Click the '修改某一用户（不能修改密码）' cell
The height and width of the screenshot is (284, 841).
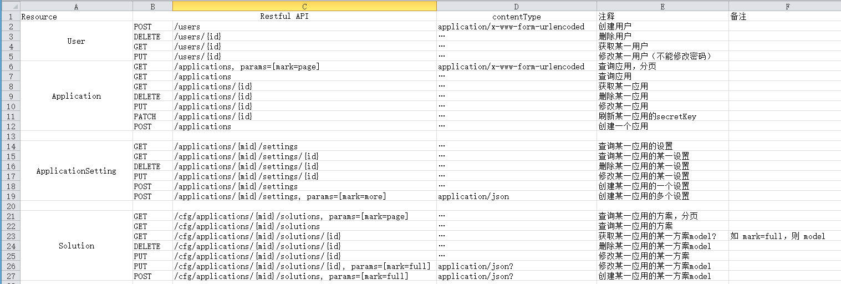(x=662, y=57)
